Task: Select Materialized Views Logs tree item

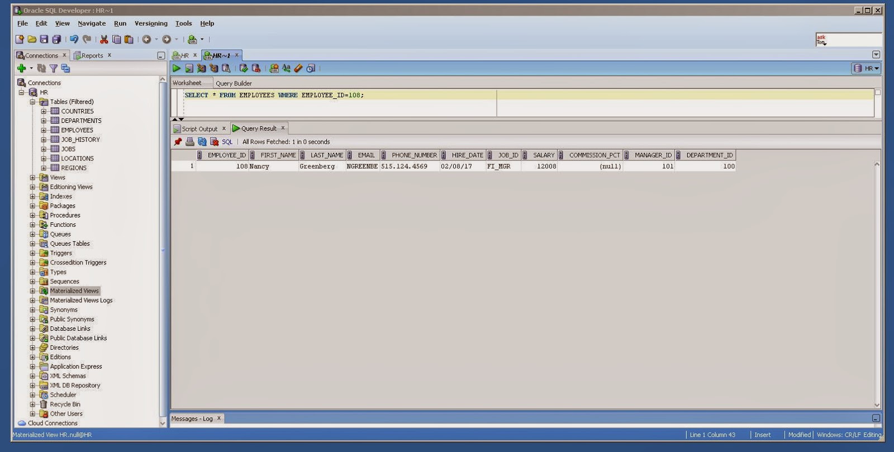Action: (x=81, y=300)
